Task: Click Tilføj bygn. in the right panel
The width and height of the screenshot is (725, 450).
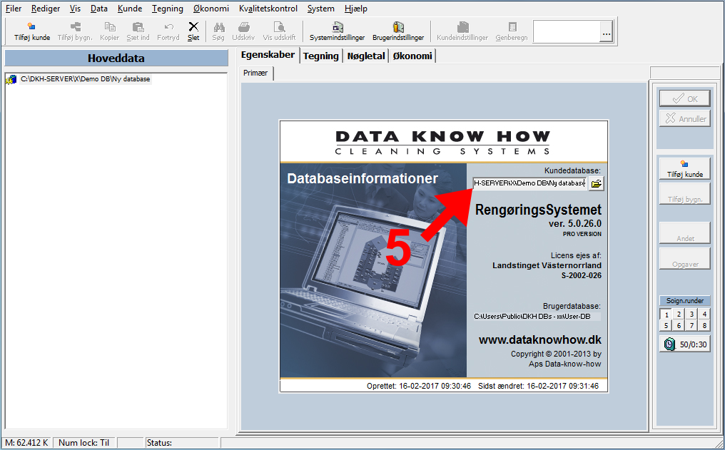Action: [685, 194]
